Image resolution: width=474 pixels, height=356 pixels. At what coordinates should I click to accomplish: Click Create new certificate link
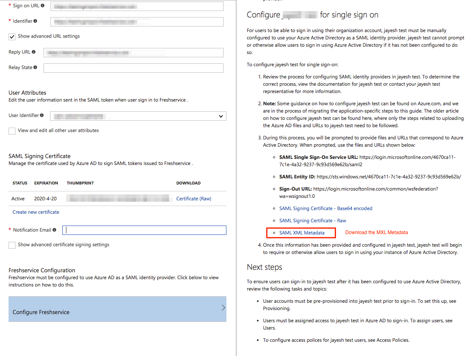tap(36, 212)
